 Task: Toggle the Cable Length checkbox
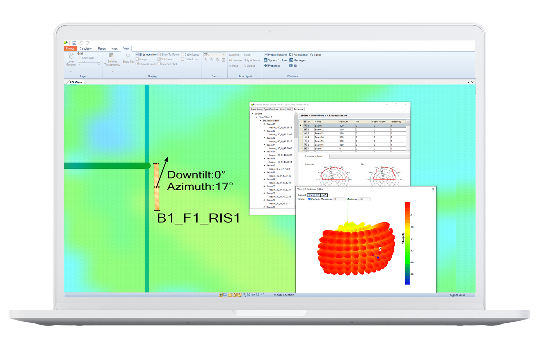pyautogui.click(x=182, y=54)
